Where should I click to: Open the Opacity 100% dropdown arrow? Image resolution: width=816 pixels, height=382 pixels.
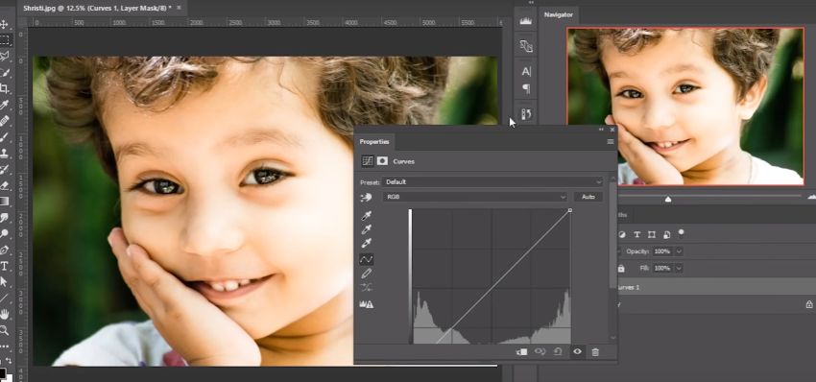tap(679, 251)
